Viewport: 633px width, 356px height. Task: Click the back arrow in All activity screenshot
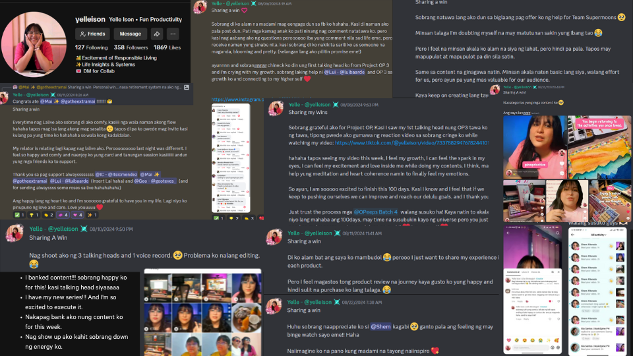[573, 235]
